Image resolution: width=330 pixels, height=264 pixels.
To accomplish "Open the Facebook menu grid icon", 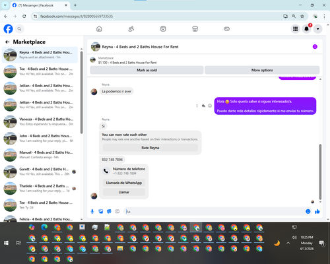I will click(296, 29).
